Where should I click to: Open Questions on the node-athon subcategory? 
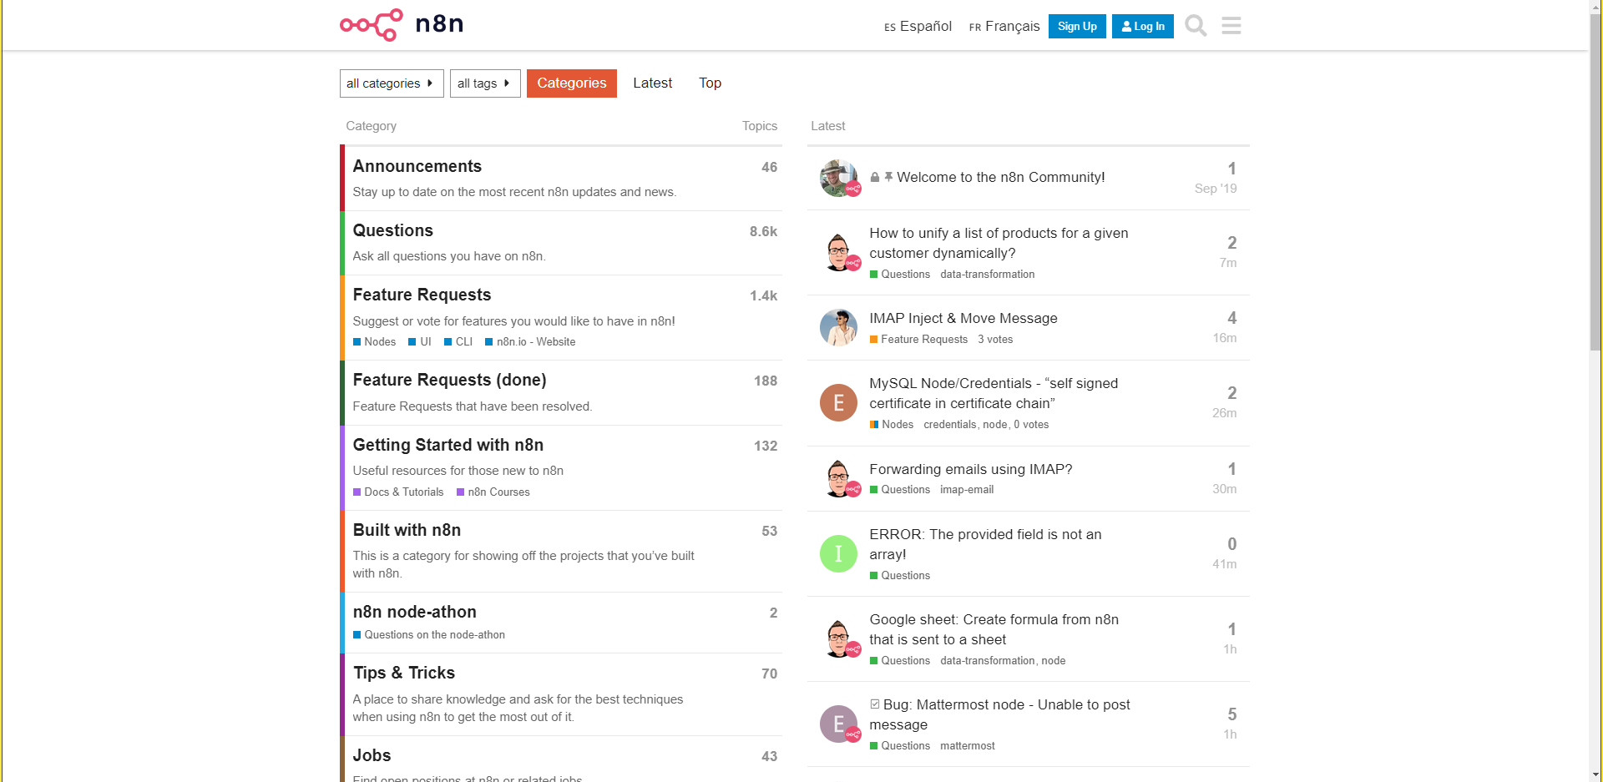429,635
